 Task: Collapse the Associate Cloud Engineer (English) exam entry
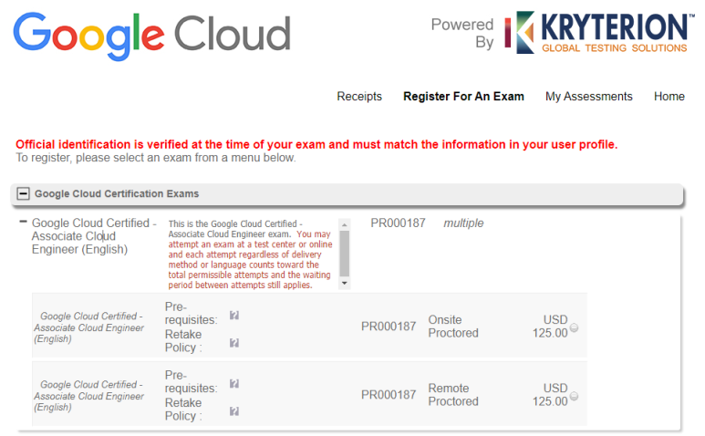tap(23, 222)
